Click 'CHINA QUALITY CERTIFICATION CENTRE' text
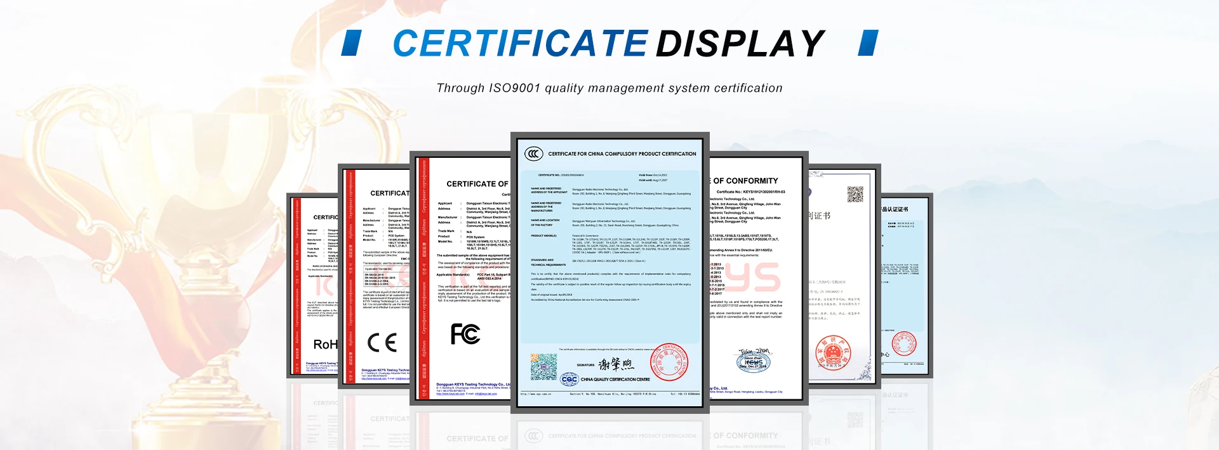The width and height of the screenshot is (1219, 450). pyautogui.click(x=615, y=380)
